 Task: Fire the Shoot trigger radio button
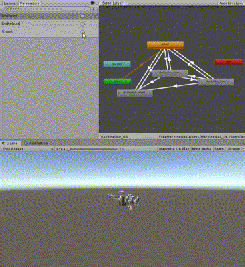[83, 31]
